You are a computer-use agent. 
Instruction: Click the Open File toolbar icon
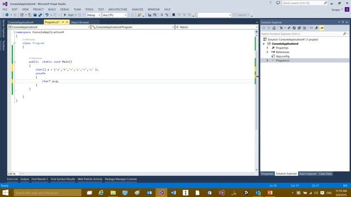pyautogui.click(x=30, y=15)
